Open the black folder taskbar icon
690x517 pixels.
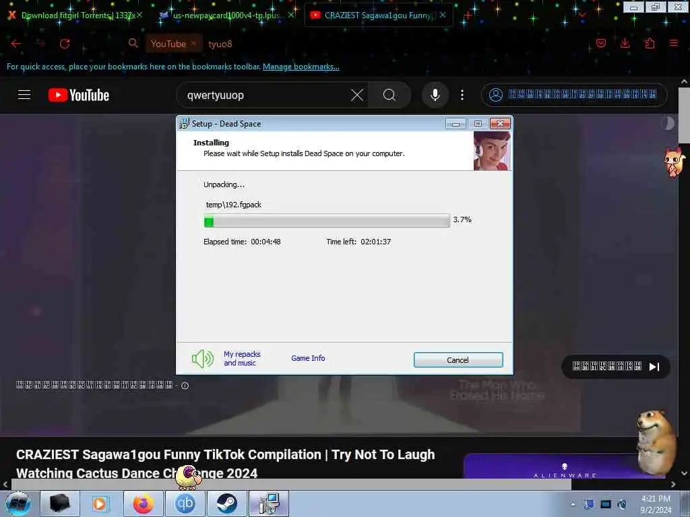[x=60, y=504]
